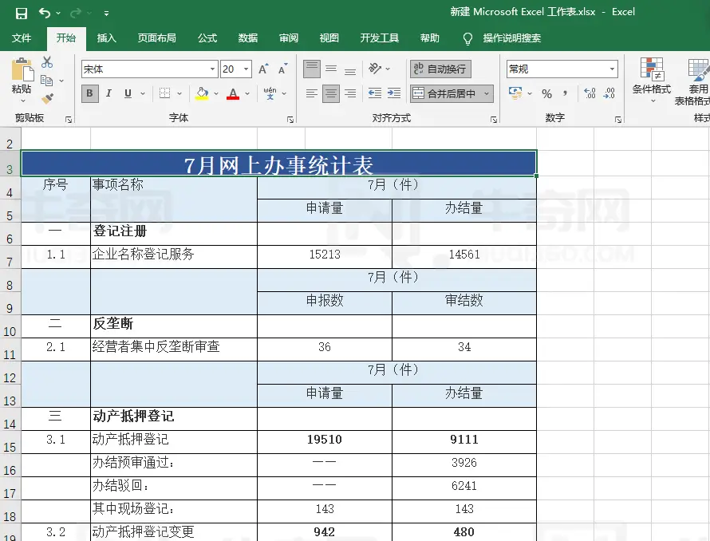710x541 pixels.
Task: Toggle Italic formatting button
Action: click(108, 93)
